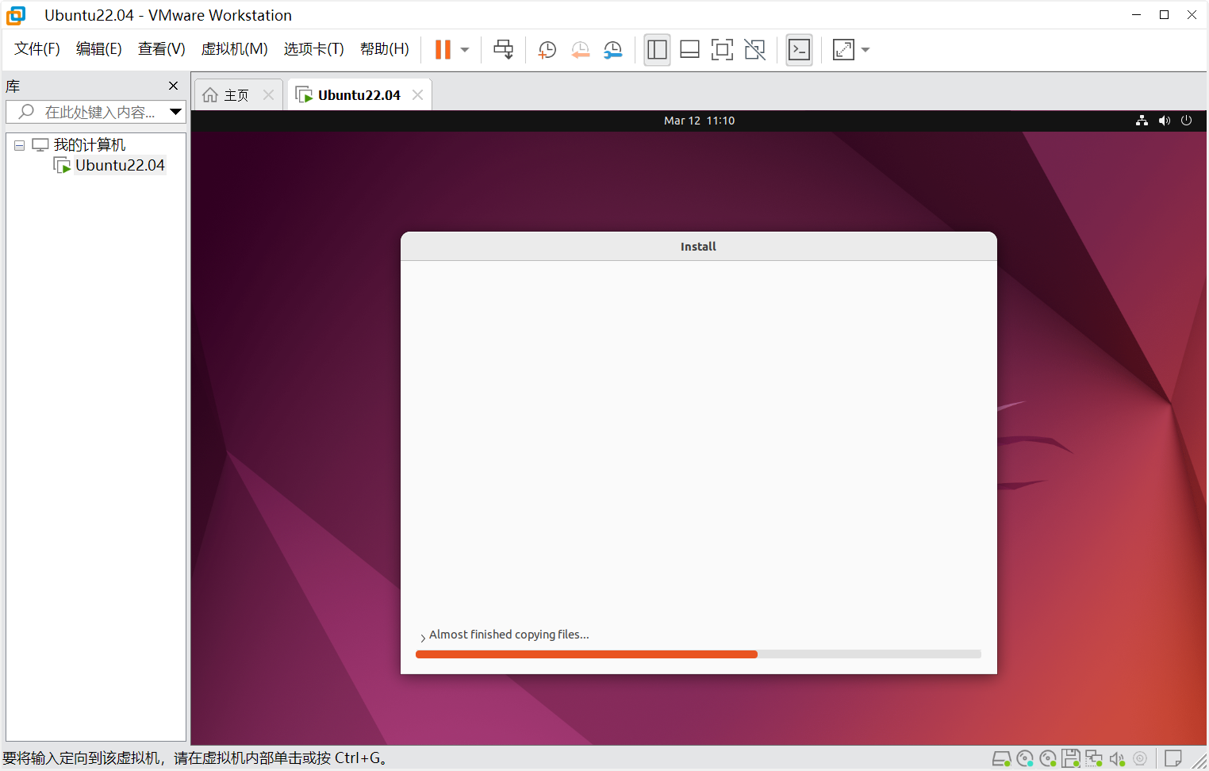Expand the stretch guest dropdown arrow
The image size is (1209, 771).
pyautogui.click(x=865, y=50)
